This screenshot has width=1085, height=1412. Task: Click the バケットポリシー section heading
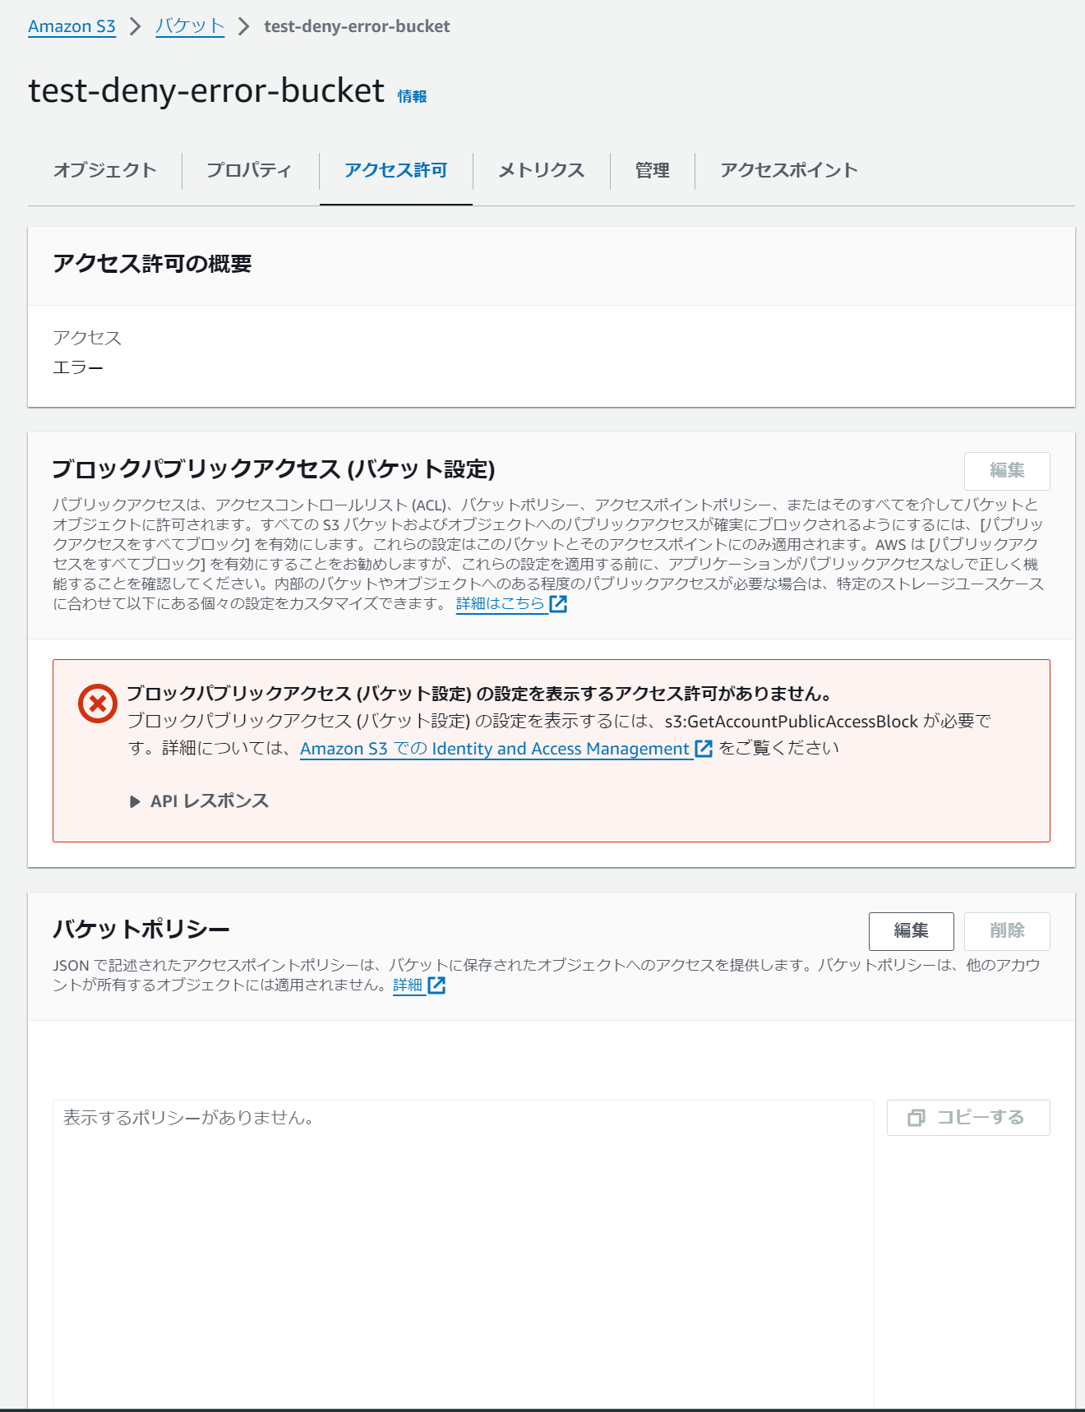141,930
